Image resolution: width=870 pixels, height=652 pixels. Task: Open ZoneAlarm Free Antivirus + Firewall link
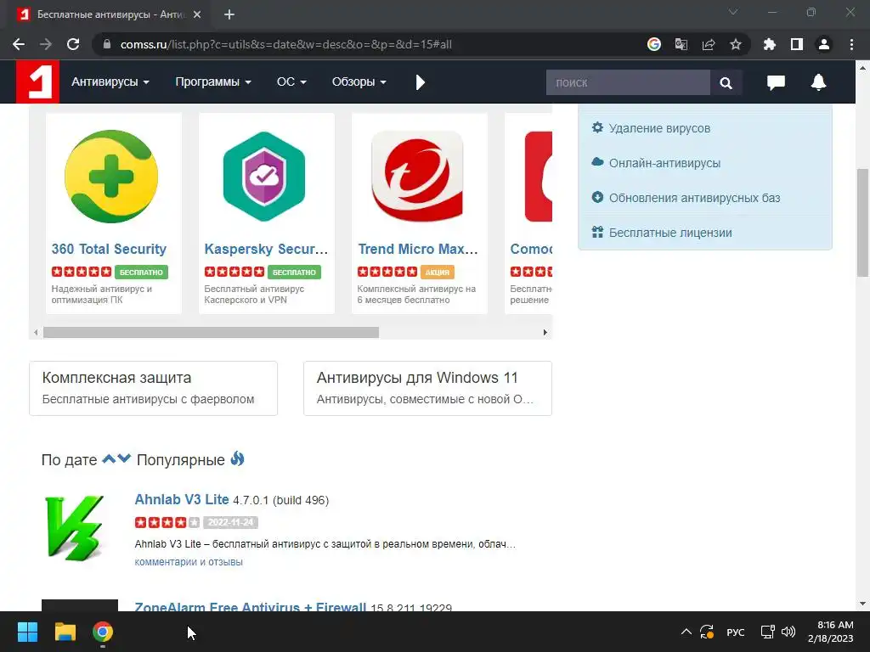[x=251, y=606]
